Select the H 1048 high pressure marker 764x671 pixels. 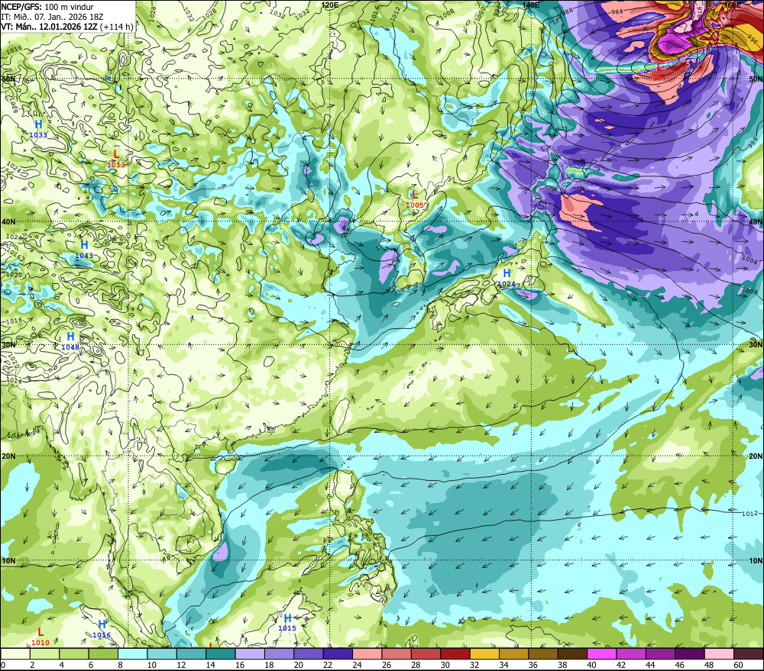point(70,341)
